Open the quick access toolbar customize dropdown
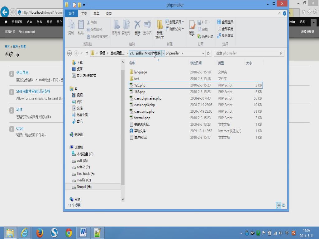Viewport: 319px width, 239px height. click(x=84, y=5)
